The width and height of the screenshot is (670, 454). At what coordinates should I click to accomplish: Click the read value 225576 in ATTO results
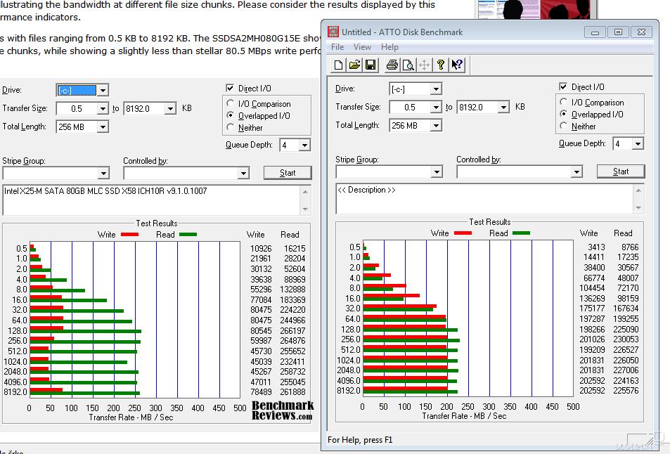tap(626, 390)
